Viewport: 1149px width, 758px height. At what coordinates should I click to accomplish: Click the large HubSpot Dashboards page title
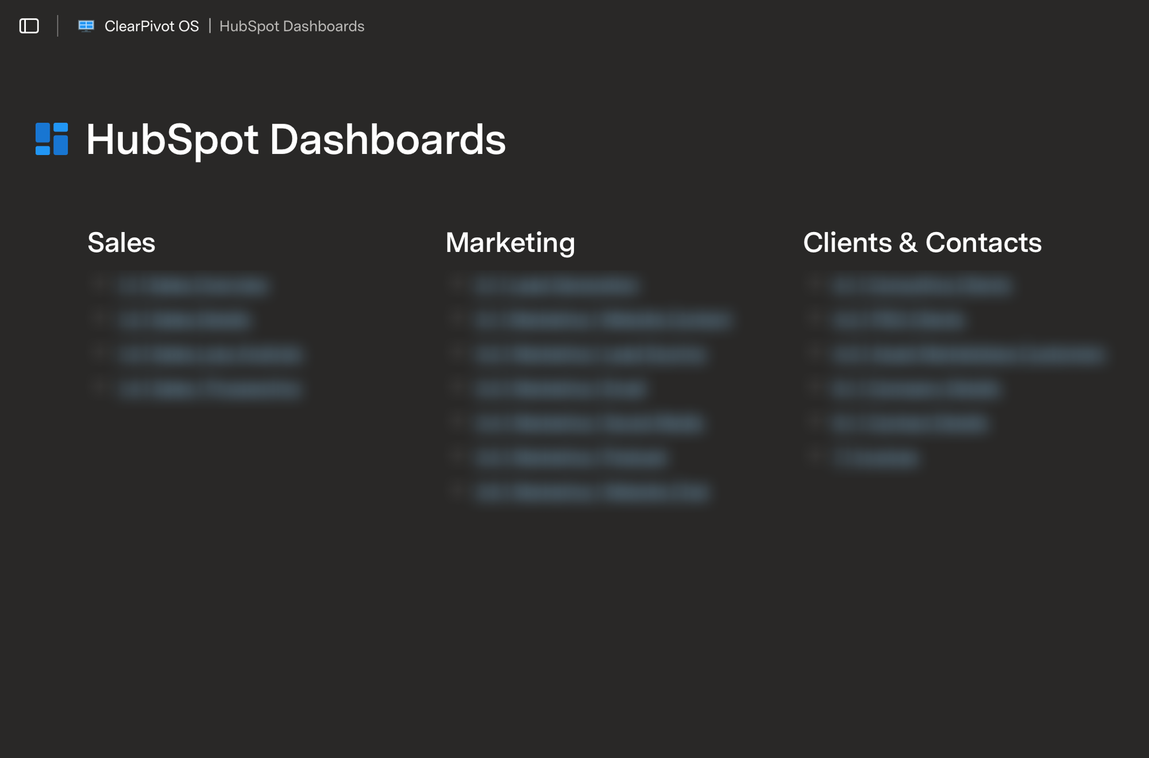(296, 140)
